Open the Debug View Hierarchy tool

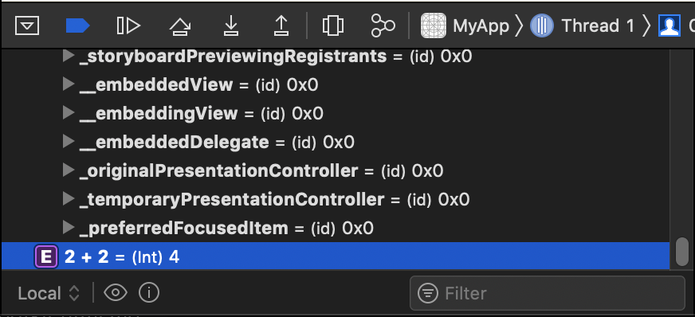point(333,25)
